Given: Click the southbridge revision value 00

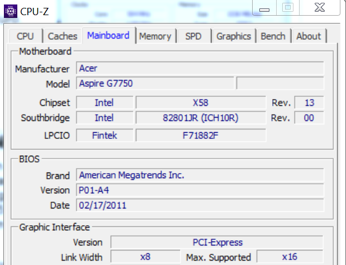Looking at the screenshot, I should coord(309,118).
